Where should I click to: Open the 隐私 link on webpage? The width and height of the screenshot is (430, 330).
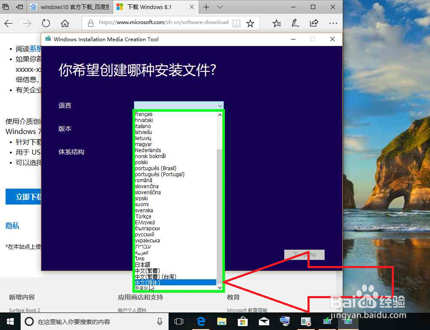click(x=12, y=226)
